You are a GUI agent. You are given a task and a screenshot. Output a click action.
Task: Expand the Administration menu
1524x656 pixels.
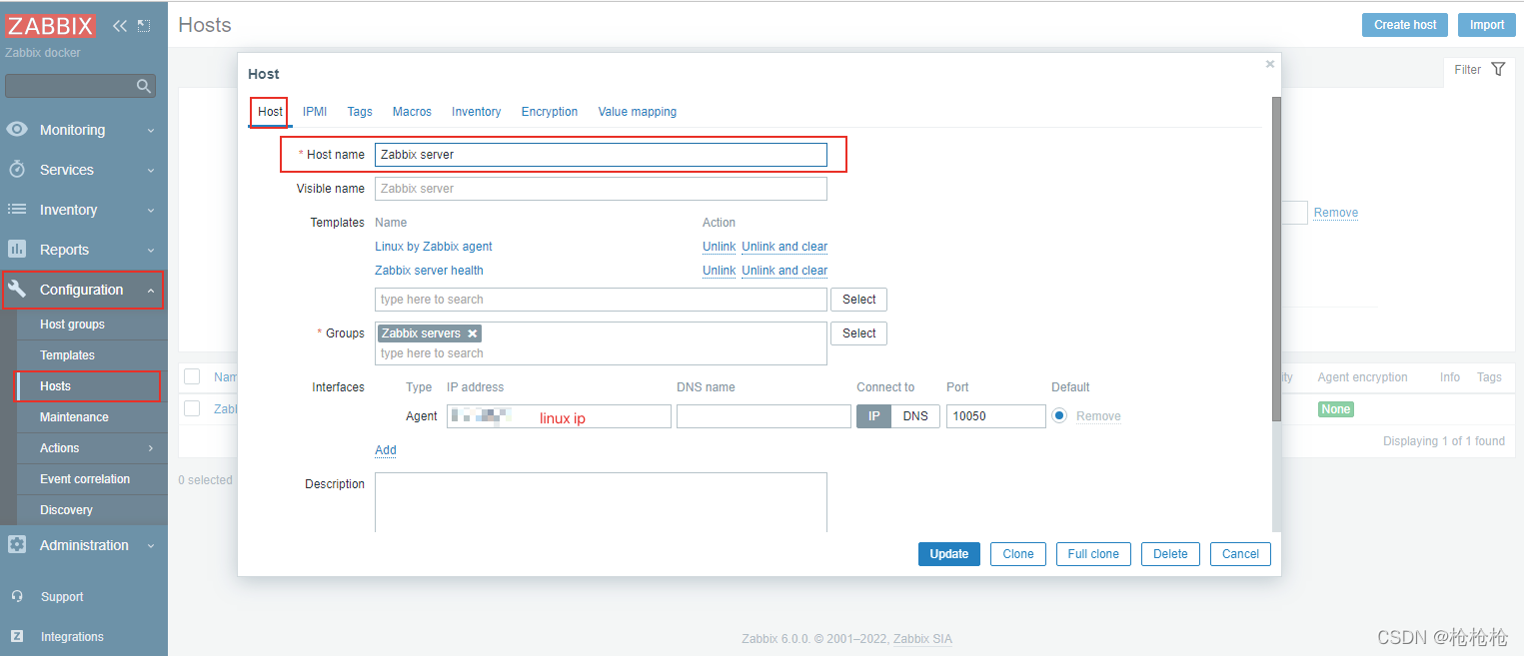151,546
